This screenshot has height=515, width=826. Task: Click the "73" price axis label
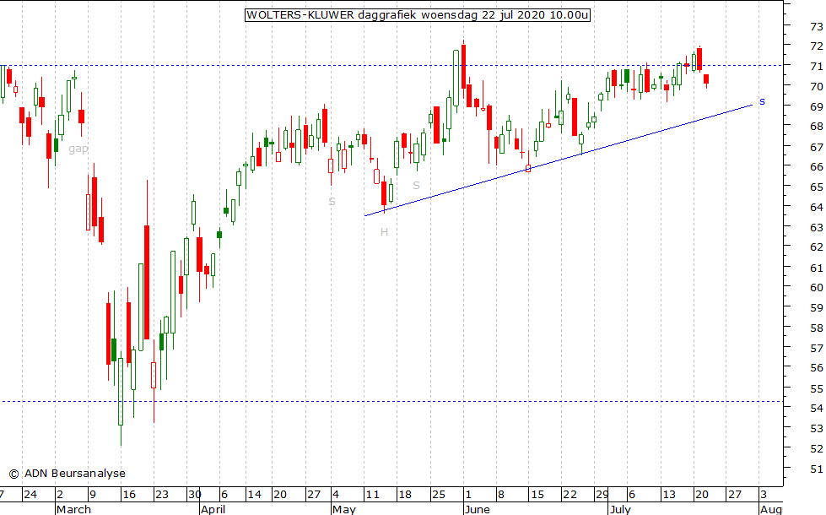[x=817, y=26]
